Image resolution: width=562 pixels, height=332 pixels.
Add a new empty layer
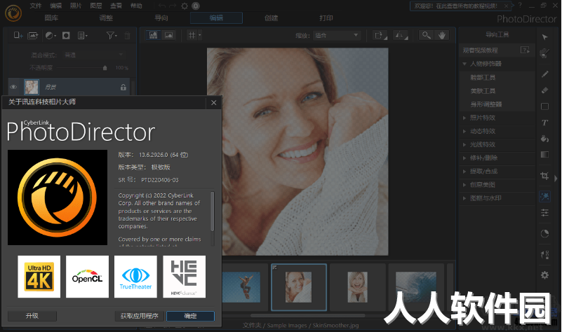(18, 35)
